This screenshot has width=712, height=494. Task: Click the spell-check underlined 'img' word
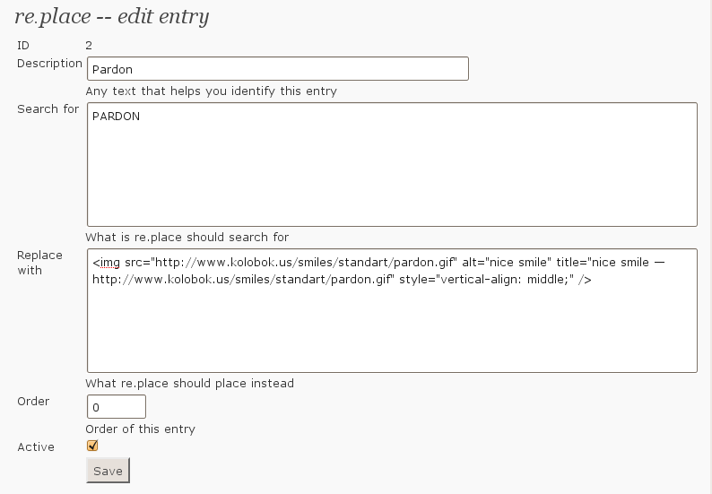(x=110, y=263)
